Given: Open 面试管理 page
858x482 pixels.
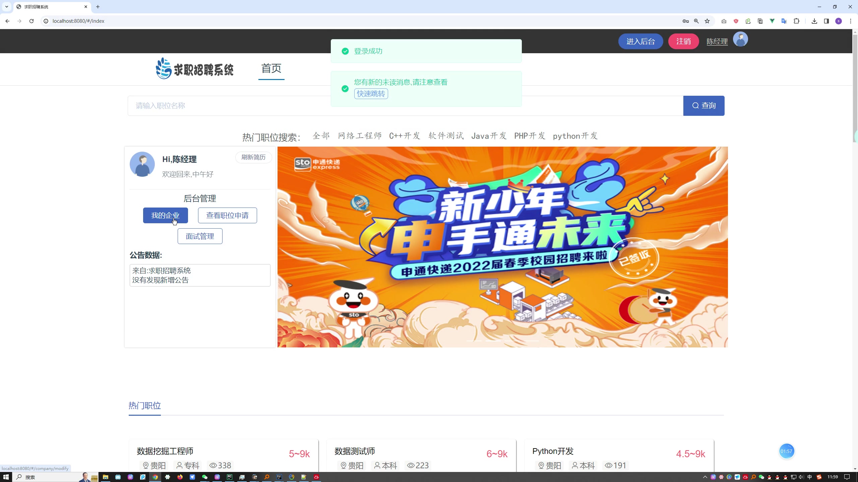Looking at the screenshot, I should (200, 236).
